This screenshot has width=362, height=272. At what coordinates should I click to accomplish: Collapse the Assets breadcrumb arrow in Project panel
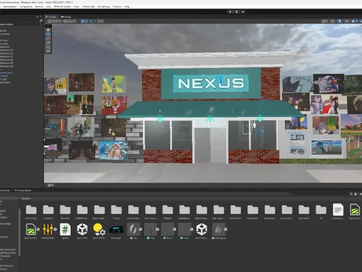coord(19,198)
